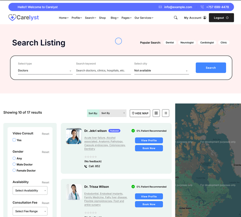241x217 pixels.
Task: Click Dr. Jekri wilson name link
Action: [95, 131]
